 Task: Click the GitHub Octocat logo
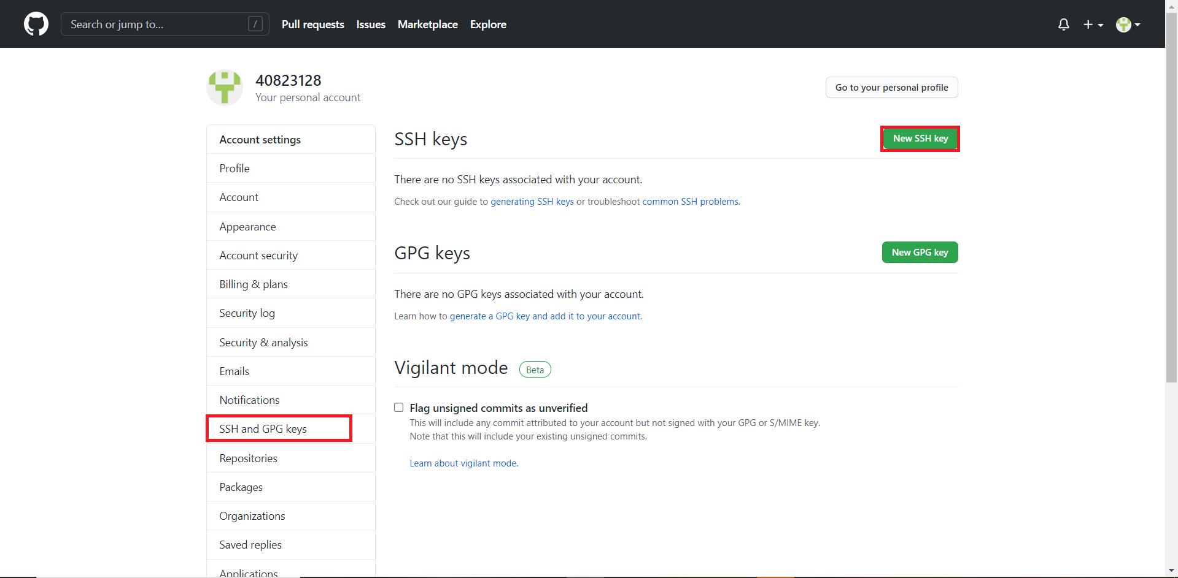pos(36,25)
